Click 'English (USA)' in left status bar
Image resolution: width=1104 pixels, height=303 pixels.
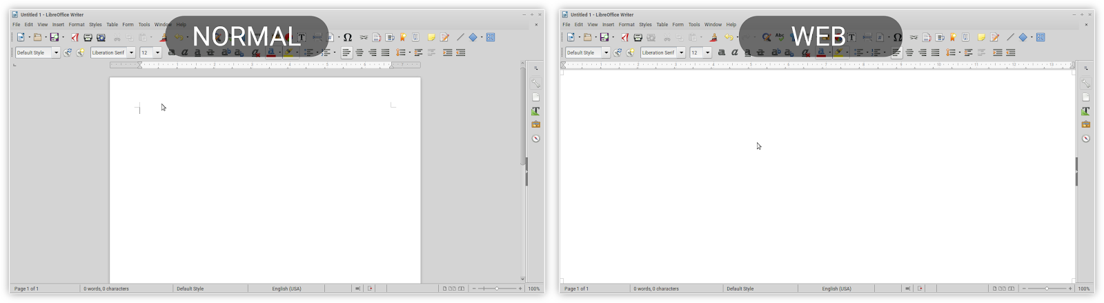click(286, 289)
